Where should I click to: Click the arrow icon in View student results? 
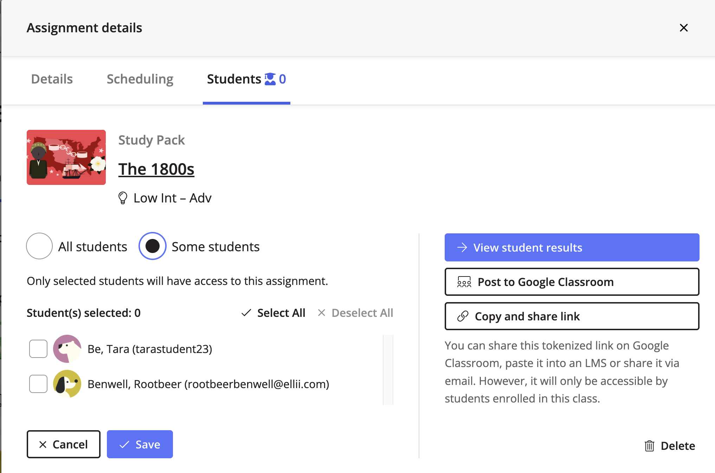coord(463,247)
